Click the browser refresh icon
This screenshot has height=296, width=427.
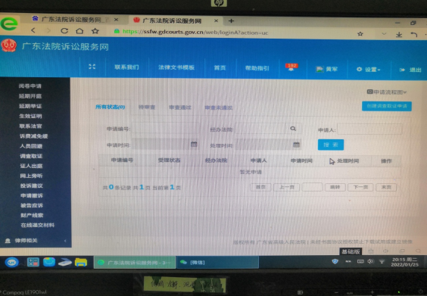point(64,31)
